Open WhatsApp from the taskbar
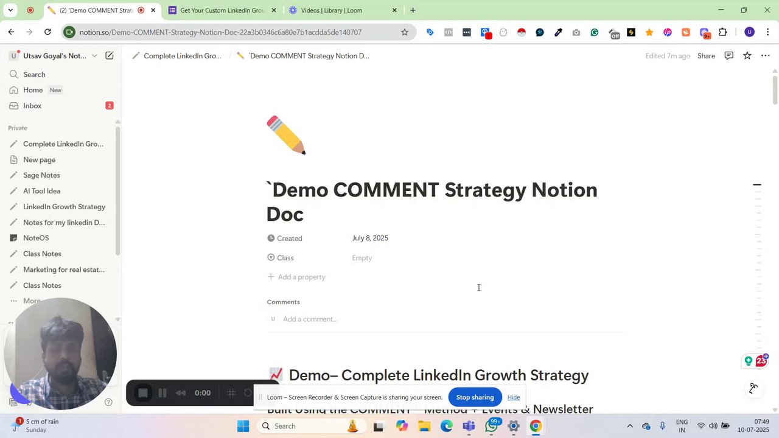The height and width of the screenshot is (438, 779). [x=492, y=426]
